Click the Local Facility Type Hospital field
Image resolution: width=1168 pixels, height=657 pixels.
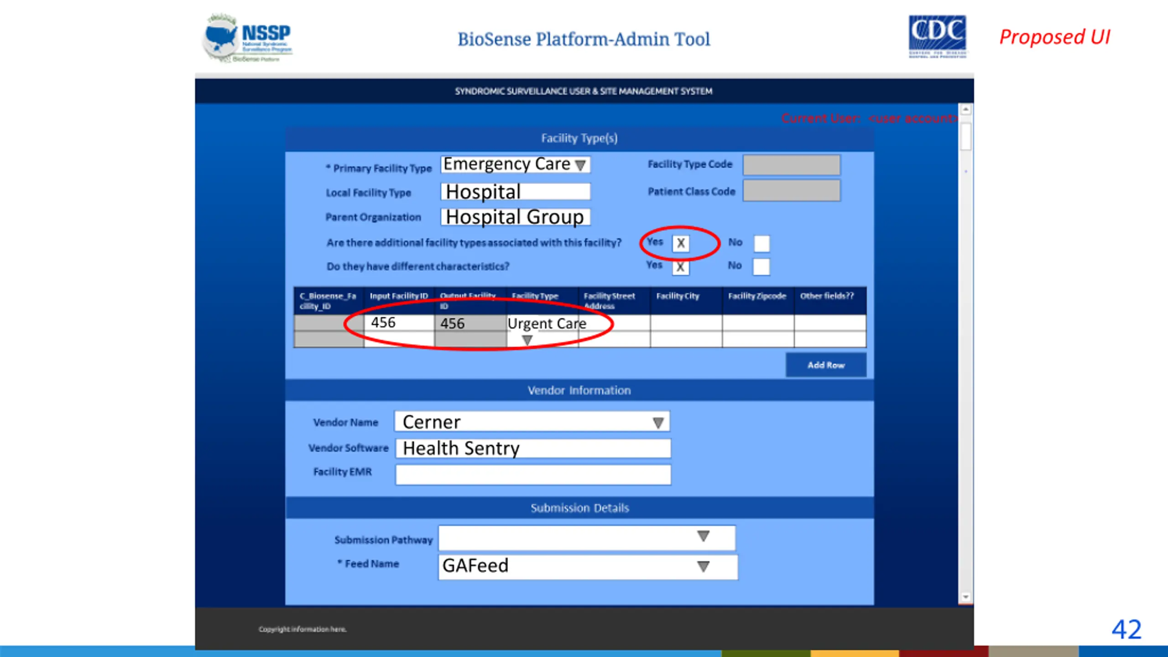(x=515, y=192)
